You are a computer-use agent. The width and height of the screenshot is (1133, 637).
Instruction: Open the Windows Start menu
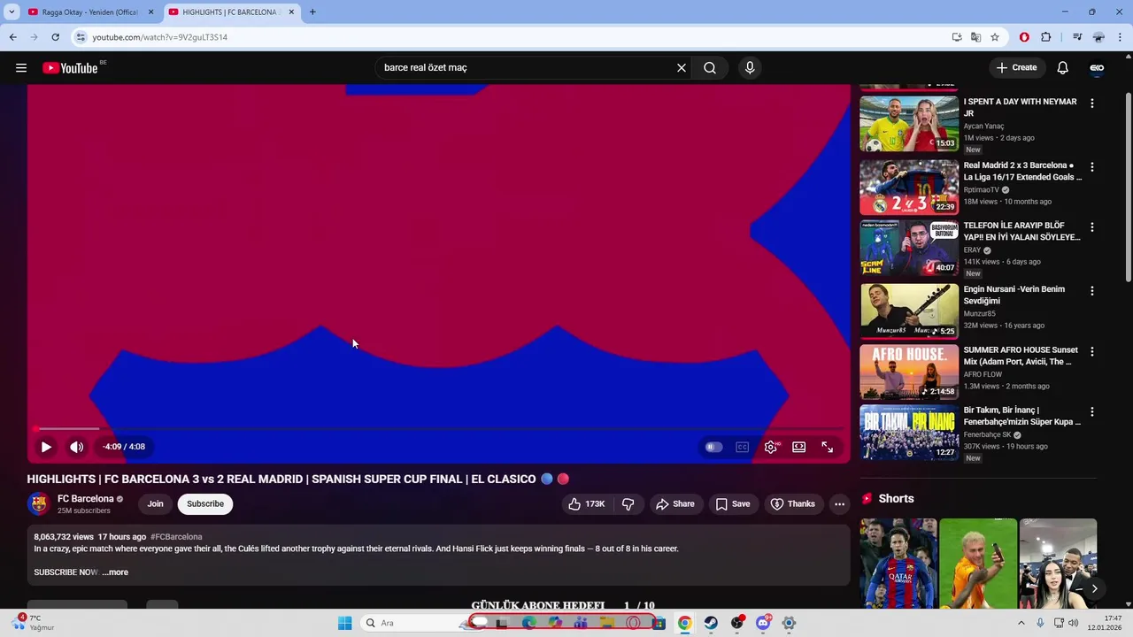coord(344,623)
